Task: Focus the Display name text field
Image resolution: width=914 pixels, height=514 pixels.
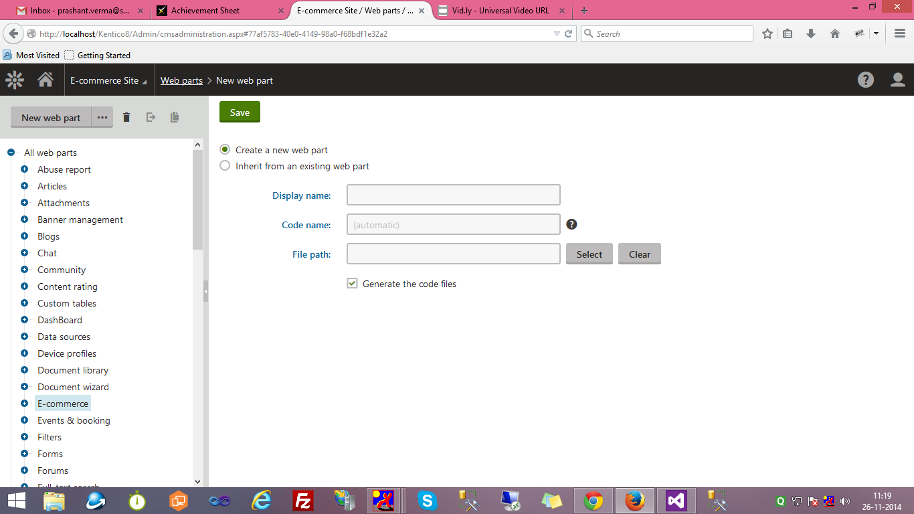Action: [454, 195]
